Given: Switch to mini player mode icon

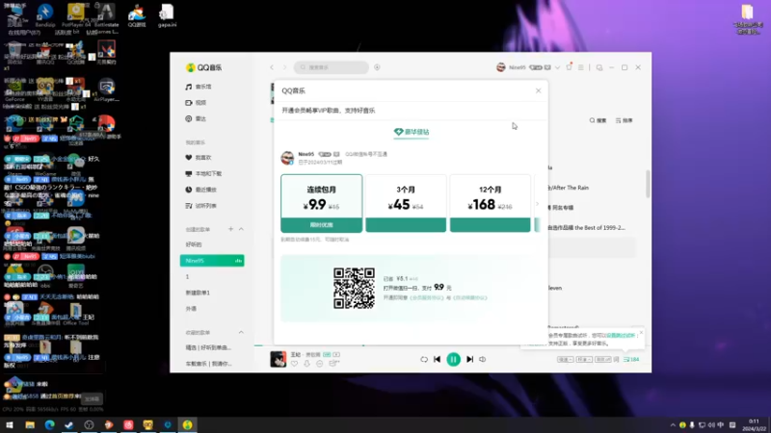Looking at the screenshot, I should tap(598, 67).
